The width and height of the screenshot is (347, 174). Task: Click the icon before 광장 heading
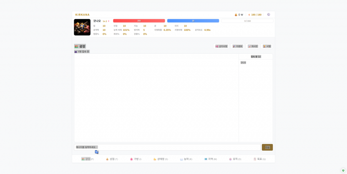coord(76,47)
